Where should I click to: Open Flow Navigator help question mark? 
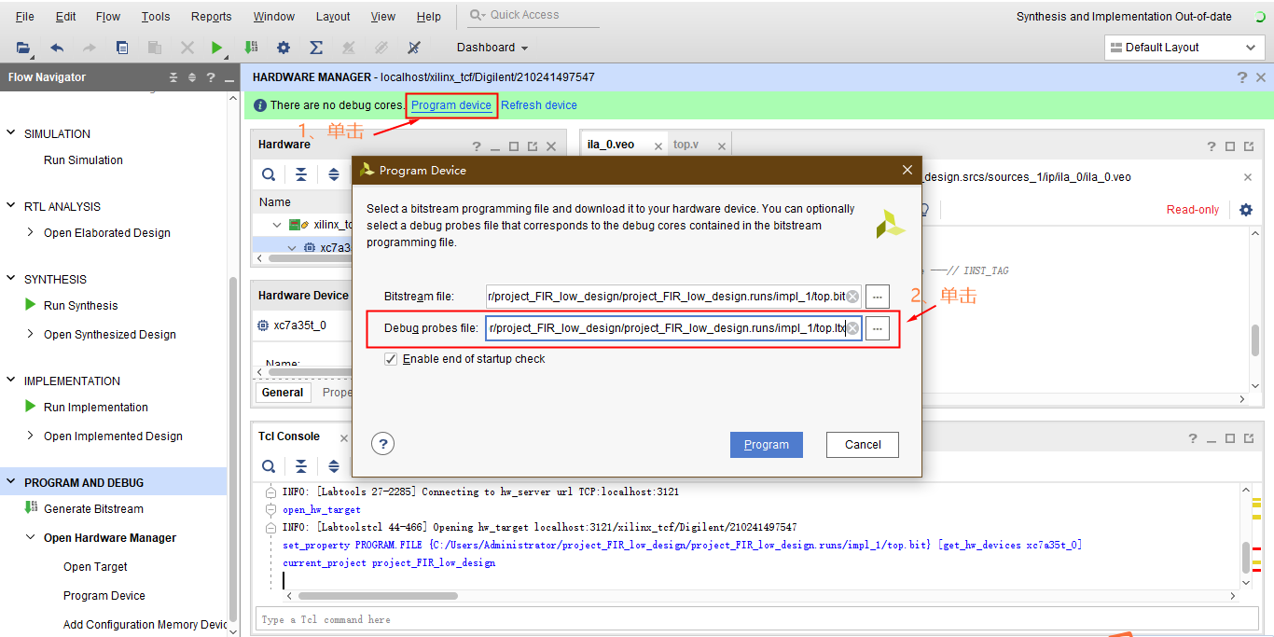coord(211,77)
